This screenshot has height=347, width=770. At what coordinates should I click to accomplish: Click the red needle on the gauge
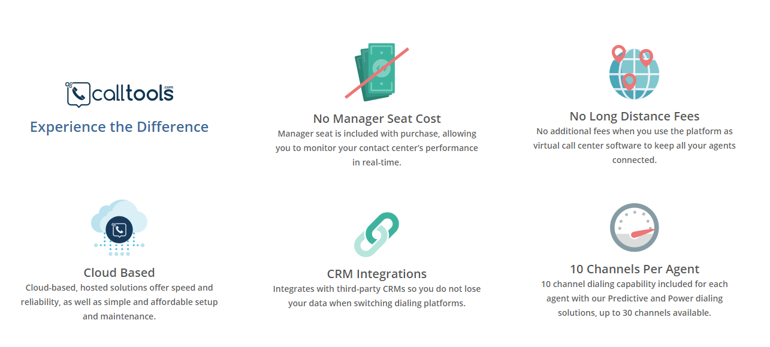[640, 232]
